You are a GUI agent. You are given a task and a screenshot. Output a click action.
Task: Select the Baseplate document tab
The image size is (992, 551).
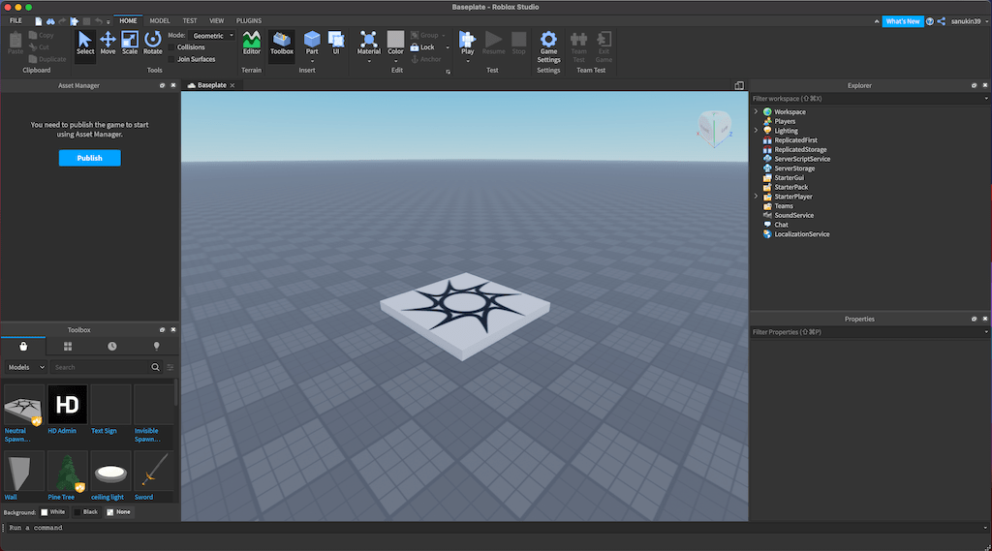coord(211,85)
